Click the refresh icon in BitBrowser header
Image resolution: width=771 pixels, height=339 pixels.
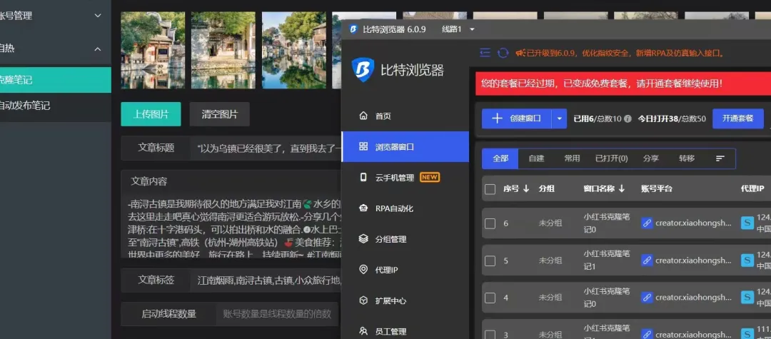pos(503,53)
